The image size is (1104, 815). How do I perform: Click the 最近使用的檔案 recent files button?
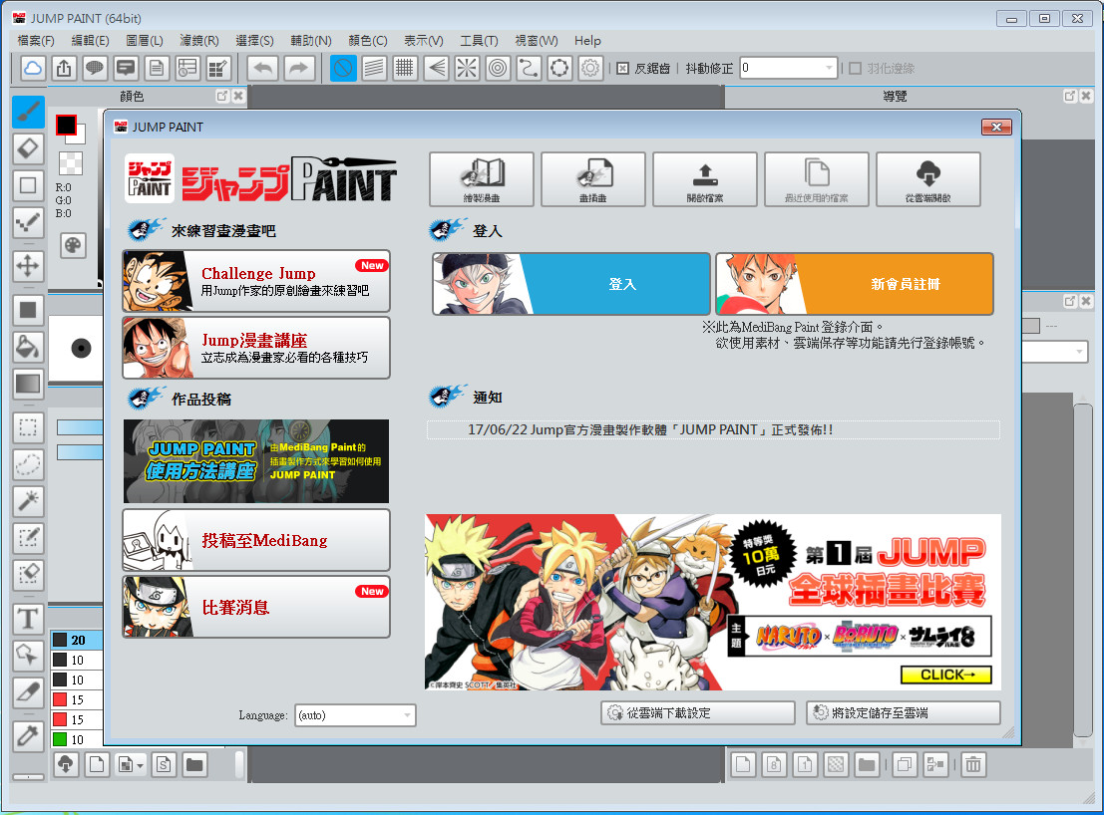pos(817,179)
